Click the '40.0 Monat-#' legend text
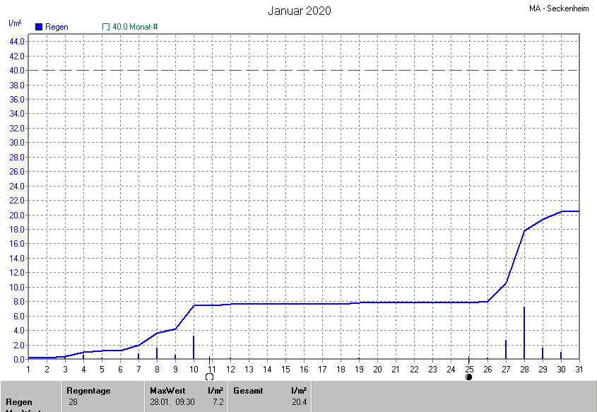The image size is (597, 412). coord(135,27)
